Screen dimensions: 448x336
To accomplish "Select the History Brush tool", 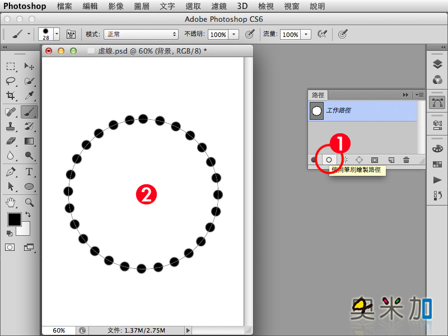I will click(x=29, y=126).
